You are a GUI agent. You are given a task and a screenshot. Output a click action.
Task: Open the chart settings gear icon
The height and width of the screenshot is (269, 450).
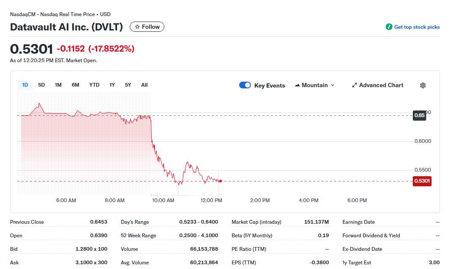(x=423, y=85)
